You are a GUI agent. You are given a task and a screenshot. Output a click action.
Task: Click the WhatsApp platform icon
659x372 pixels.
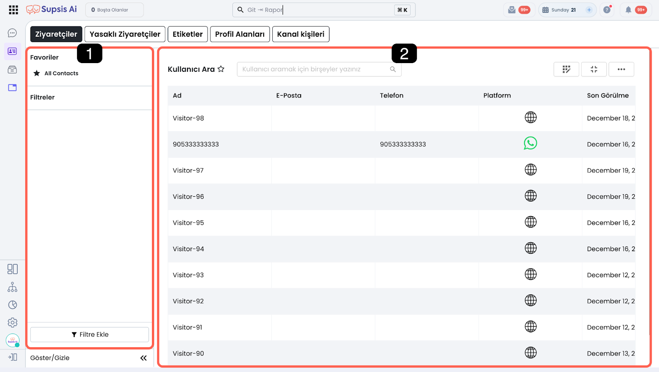click(530, 144)
